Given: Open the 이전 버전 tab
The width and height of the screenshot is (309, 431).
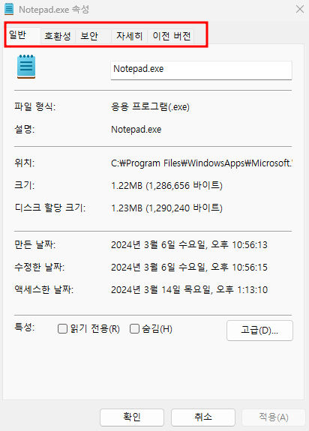Looking at the screenshot, I should pyautogui.click(x=171, y=36).
